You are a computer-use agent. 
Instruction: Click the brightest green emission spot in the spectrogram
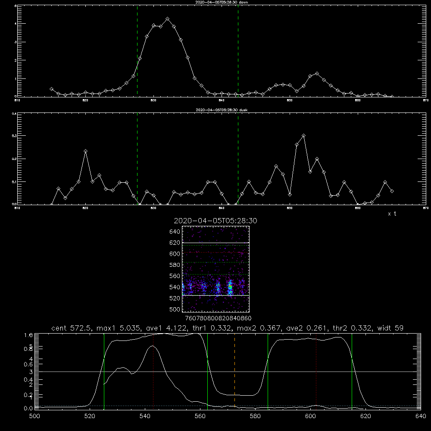click(230, 288)
